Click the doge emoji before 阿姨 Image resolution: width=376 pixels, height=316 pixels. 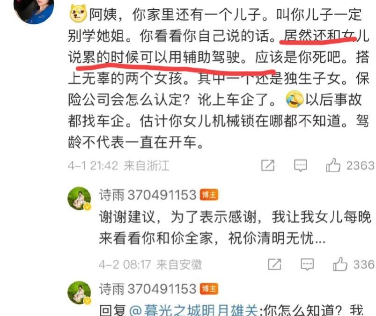(78, 13)
